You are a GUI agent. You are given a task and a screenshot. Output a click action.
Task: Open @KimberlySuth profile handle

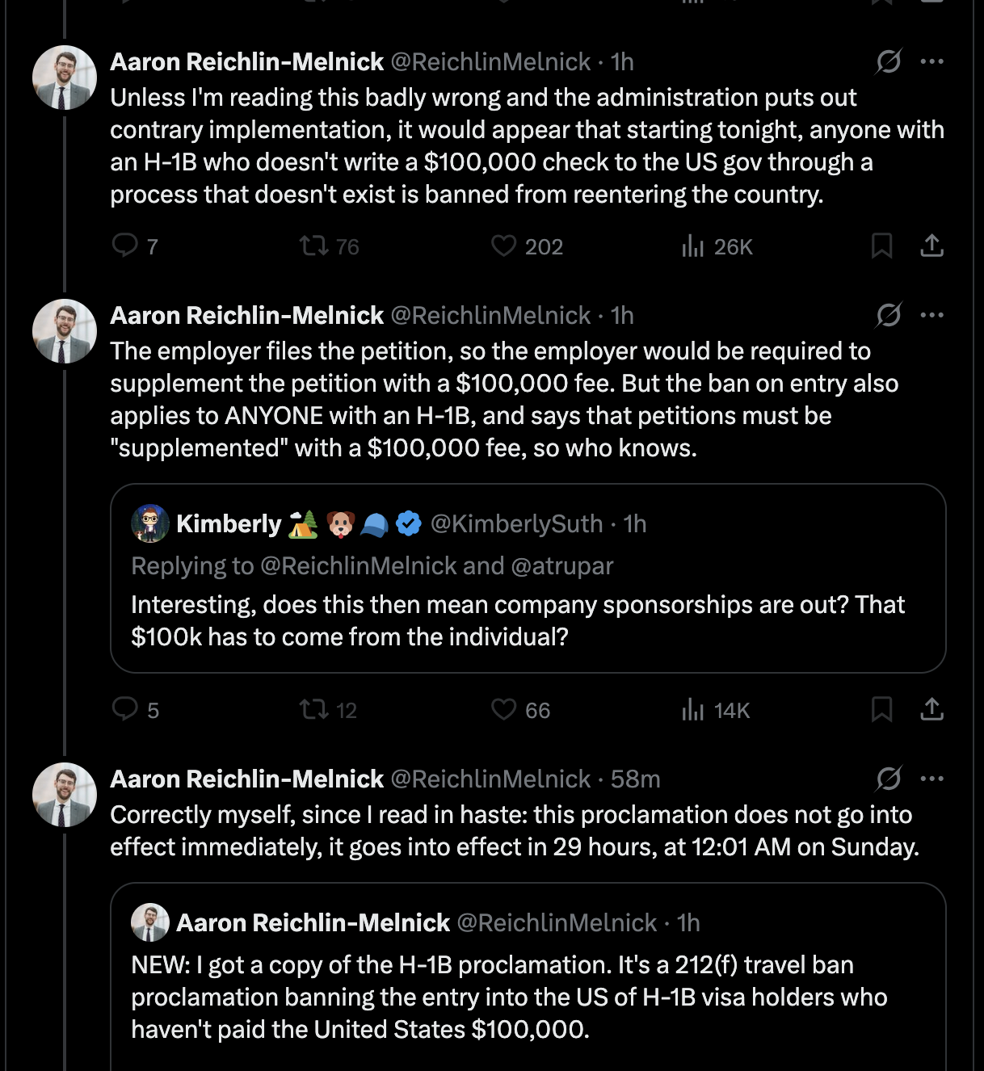[516, 524]
